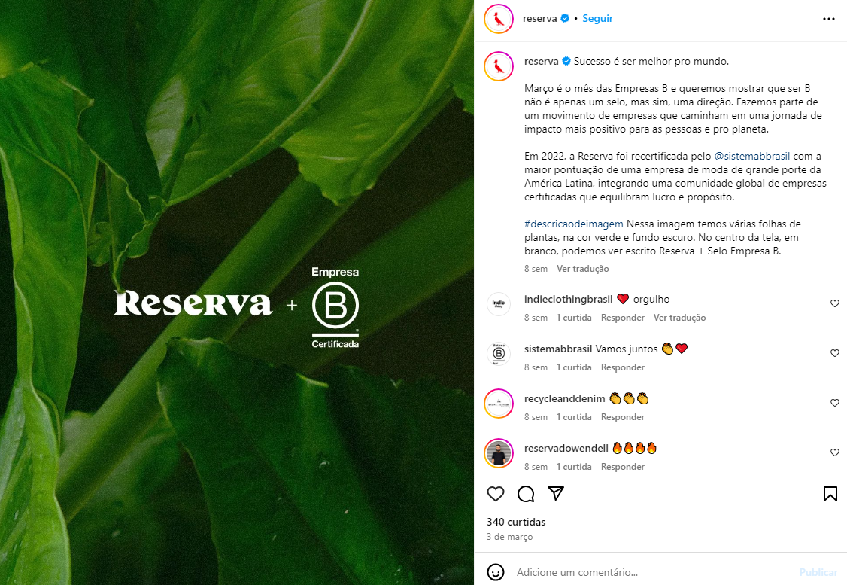Open @sistemabbrasil mention in caption
847x585 pixels.
click(752, 157)
